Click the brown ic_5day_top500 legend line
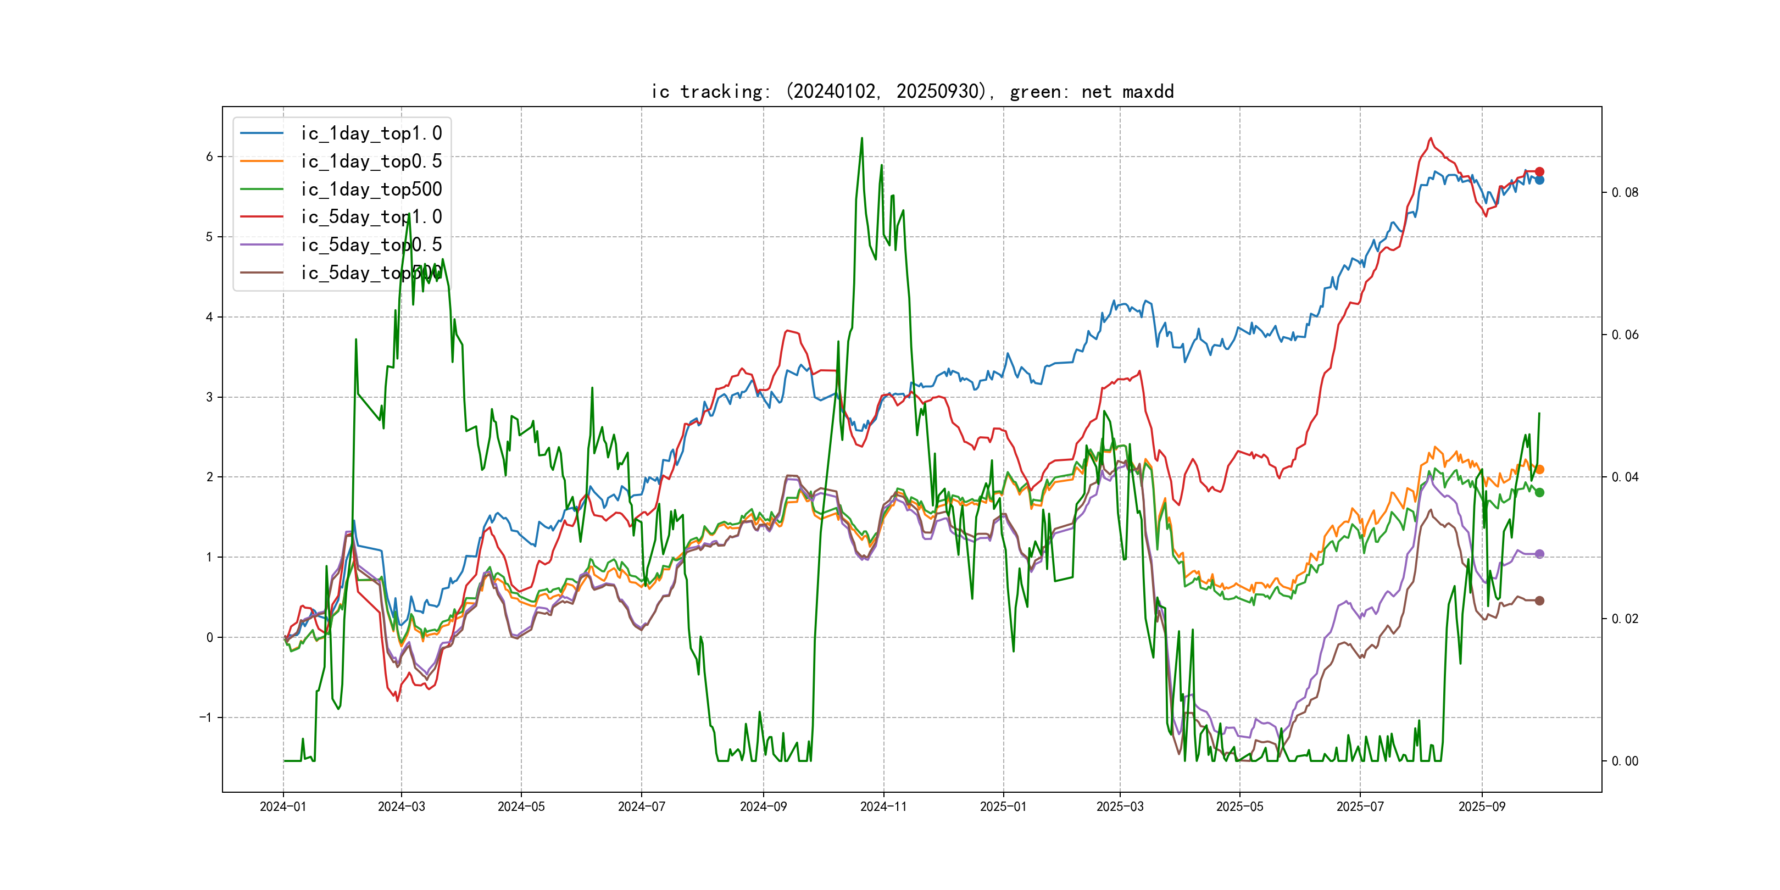The width and height of the screenshot is (1780, 890). (x=261, y=272)
